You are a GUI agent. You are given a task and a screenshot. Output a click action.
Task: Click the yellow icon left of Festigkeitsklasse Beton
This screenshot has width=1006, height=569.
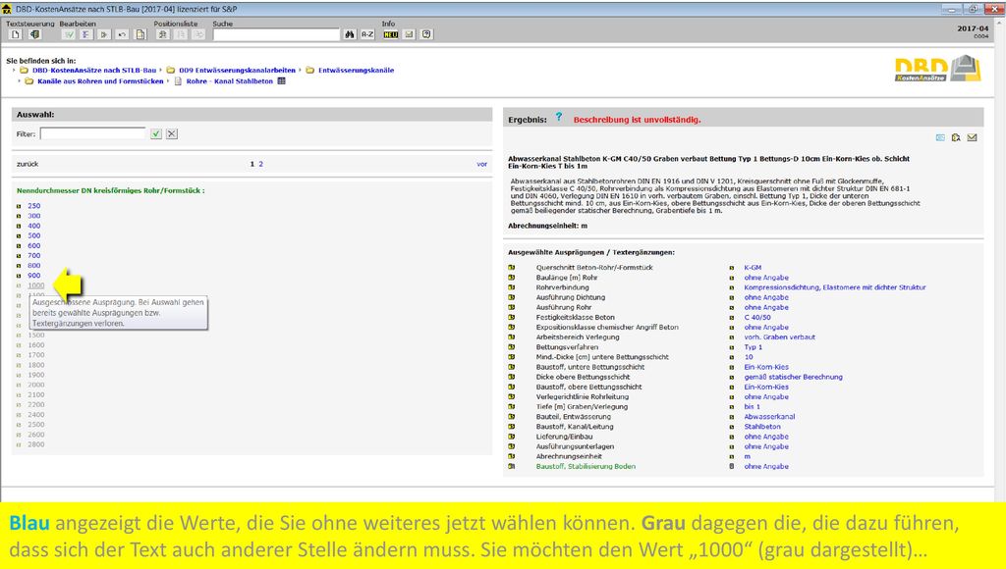[x=511, y=317]
